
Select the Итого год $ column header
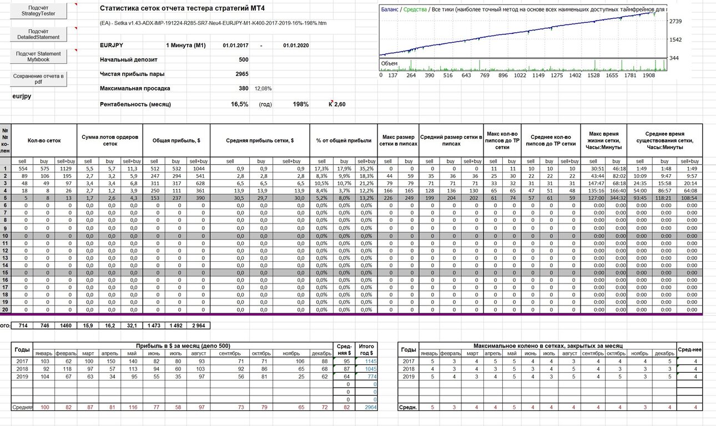(x=367, y=349)
